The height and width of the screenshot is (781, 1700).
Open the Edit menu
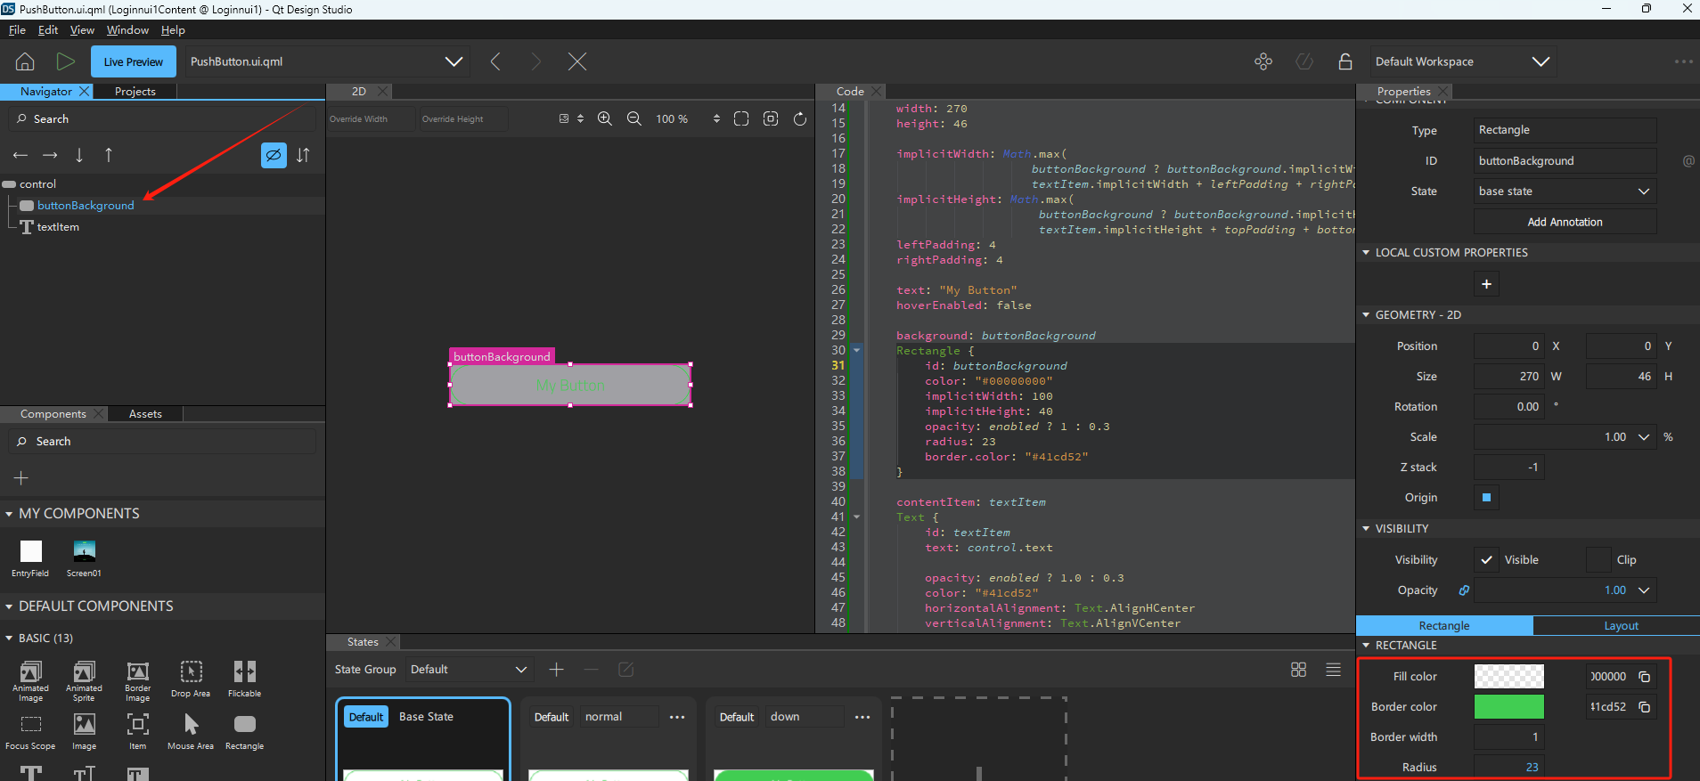pos(48,30)
